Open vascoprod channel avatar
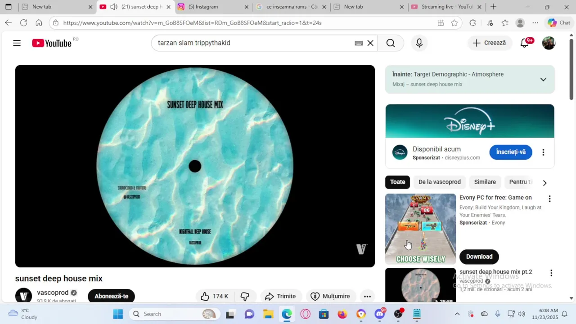Screen dimensions: 576x324 [x=23, y=296]
